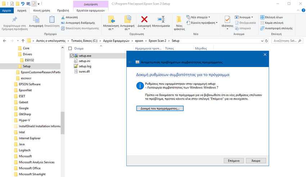This screenshot has height=177, width=306.
Task: Click Αντιγραφή διαδρομής copy path
Action: point(78,23)
